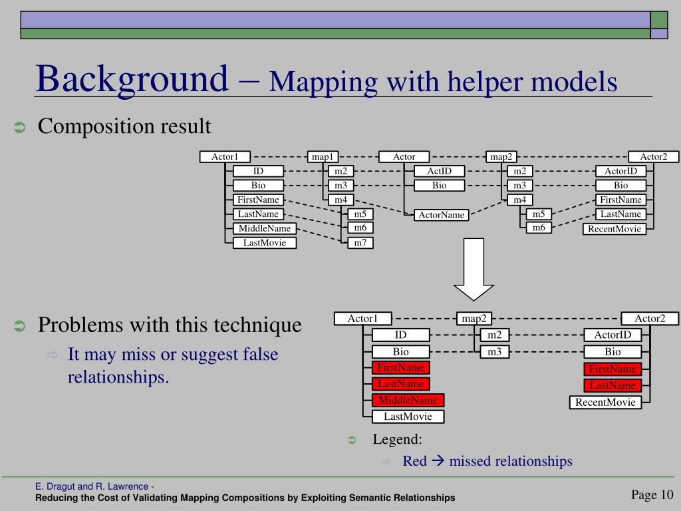
Task: Select the red "FirstName" box under Actor1
Action: point(401,367)
